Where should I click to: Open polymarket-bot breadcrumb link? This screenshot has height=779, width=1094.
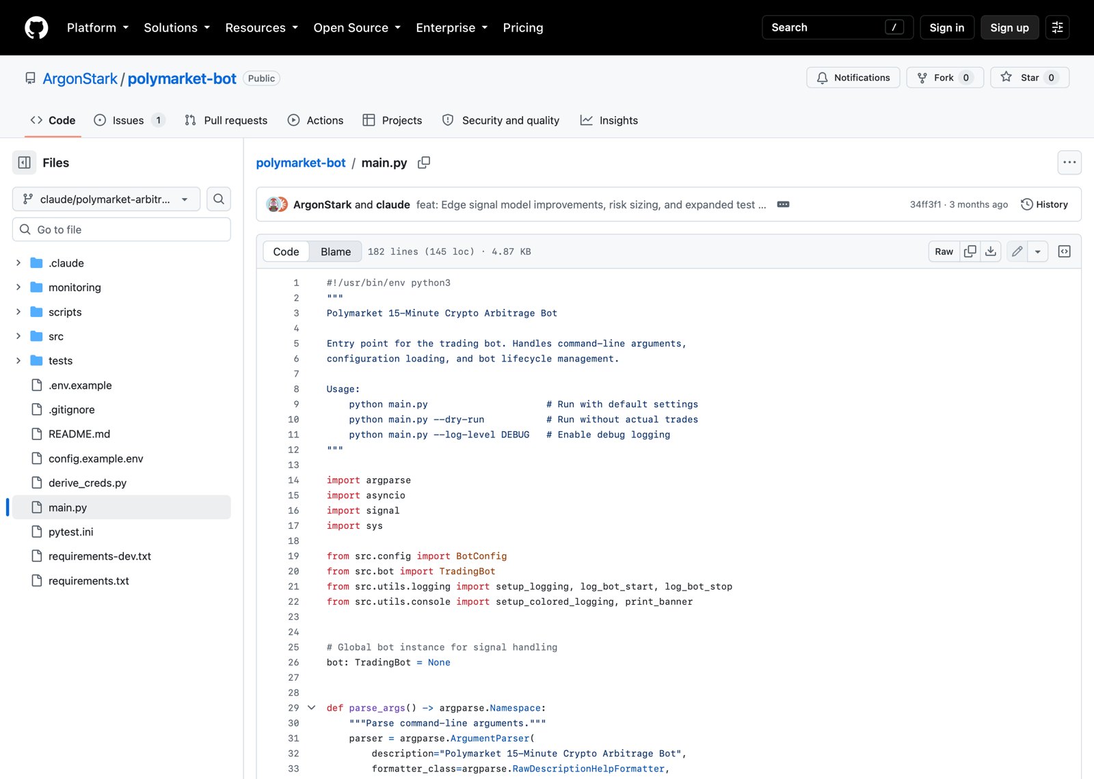click(301, 163)
